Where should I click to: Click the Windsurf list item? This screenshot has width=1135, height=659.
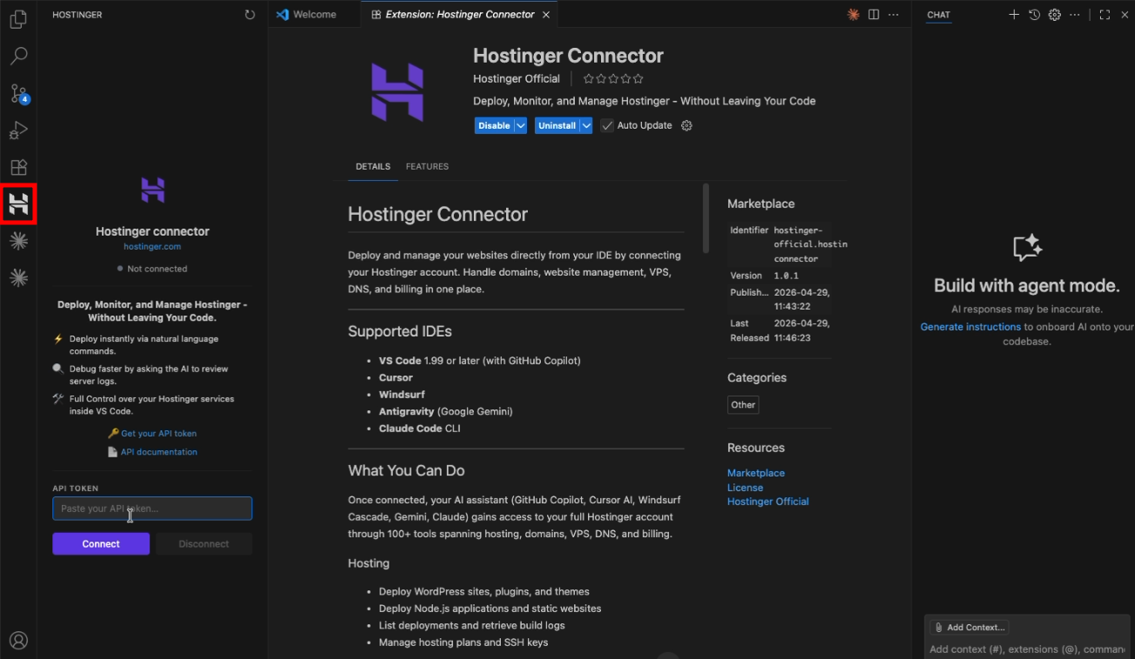pos(402,395)
